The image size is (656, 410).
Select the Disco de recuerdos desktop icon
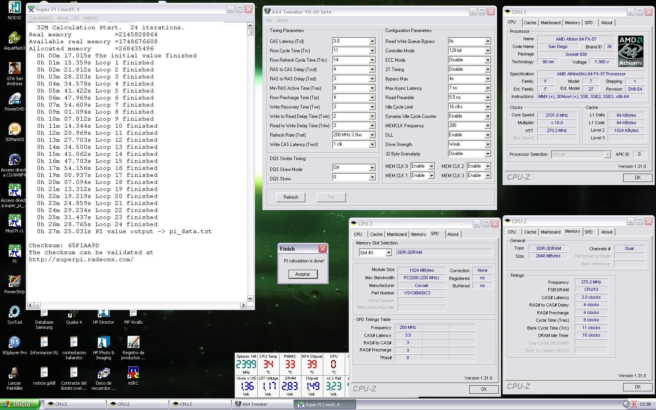[103, 378]
